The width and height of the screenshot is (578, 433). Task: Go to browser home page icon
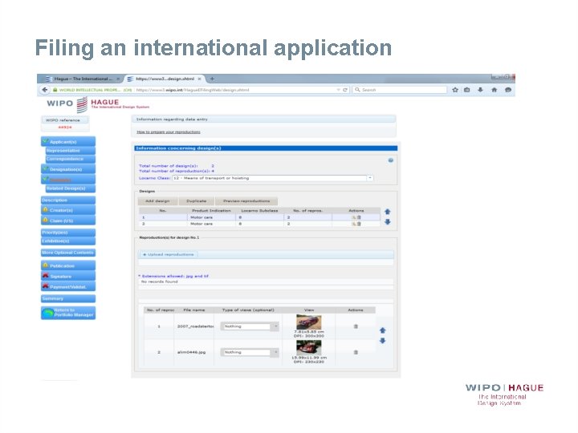[x=494, y=90]
